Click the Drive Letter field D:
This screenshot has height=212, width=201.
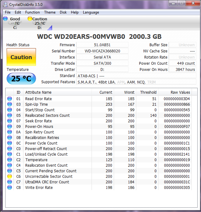102,70
